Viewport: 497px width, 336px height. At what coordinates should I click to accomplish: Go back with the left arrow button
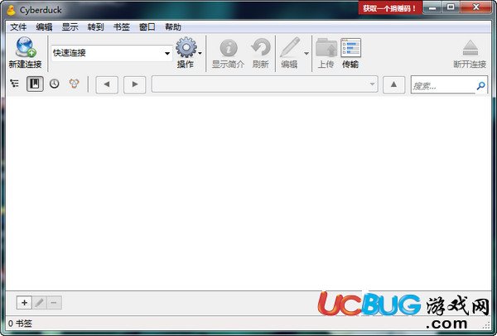pos(107,84)
